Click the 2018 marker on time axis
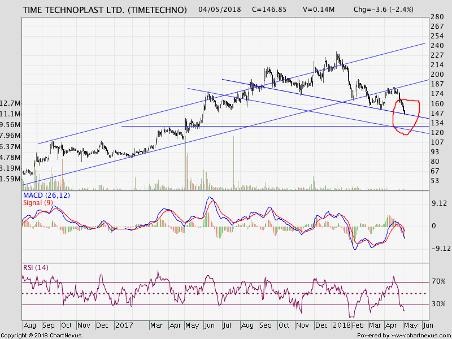 341,325
